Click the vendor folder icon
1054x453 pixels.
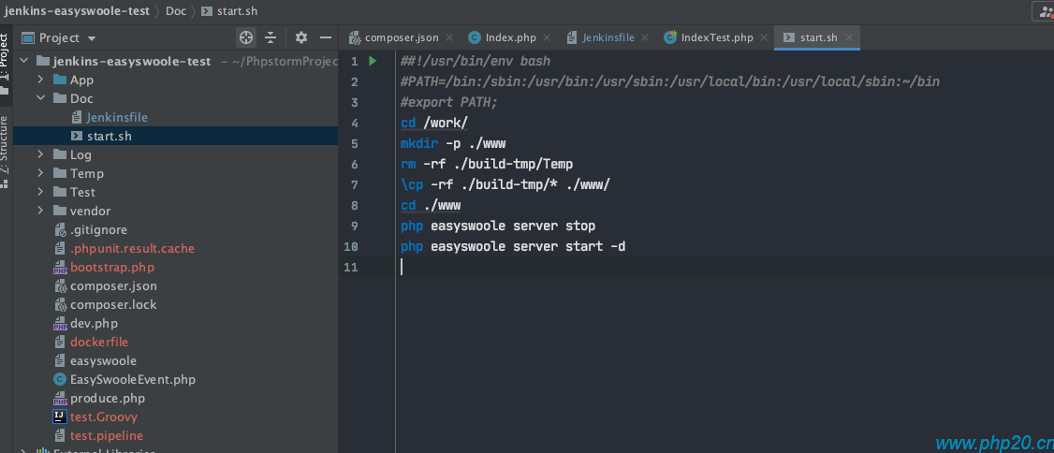[x=60, y=211]
